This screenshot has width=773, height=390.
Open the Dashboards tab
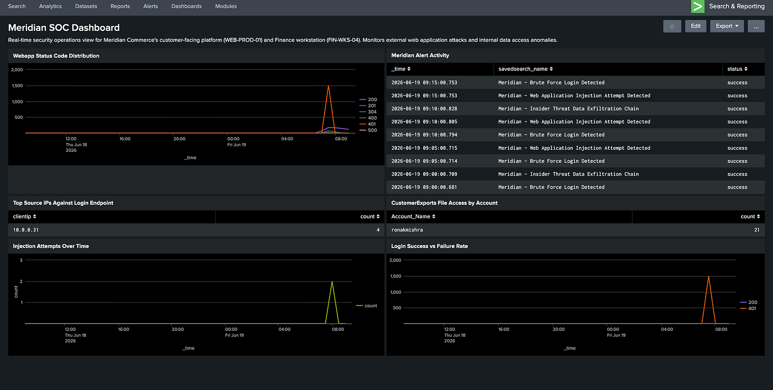pyautogui.click(x=186, y=6)
